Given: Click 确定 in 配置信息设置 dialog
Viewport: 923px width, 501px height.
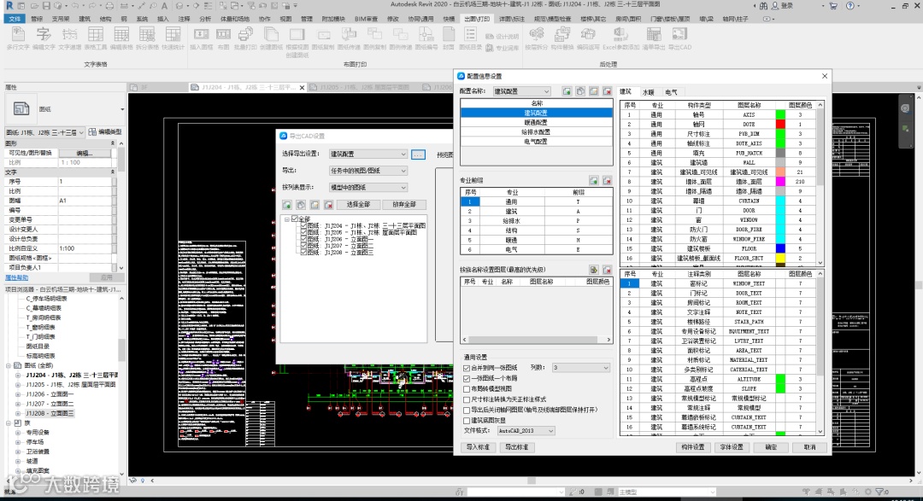Looking at the screenshot, I should pyautogui.click(x=771, y=447).
